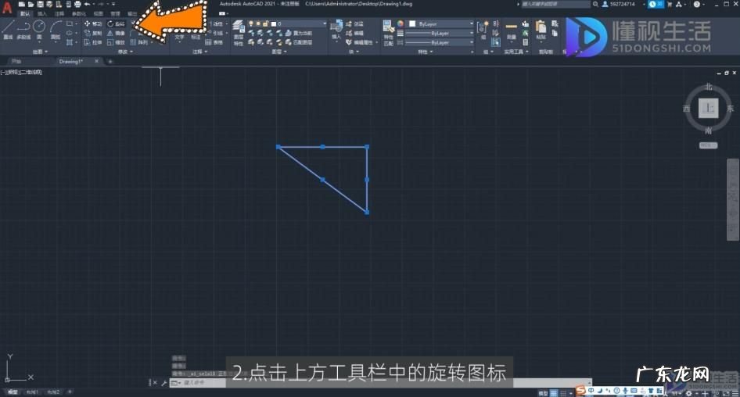The image size is (740, 397).
Task: Toggle the grid display in status bar
Action: coord(554,392)
